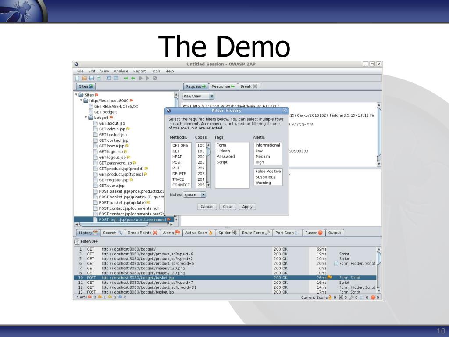449x337 pixels.
Task: Close the Filter history dialog
Action: tap(284, 111)
